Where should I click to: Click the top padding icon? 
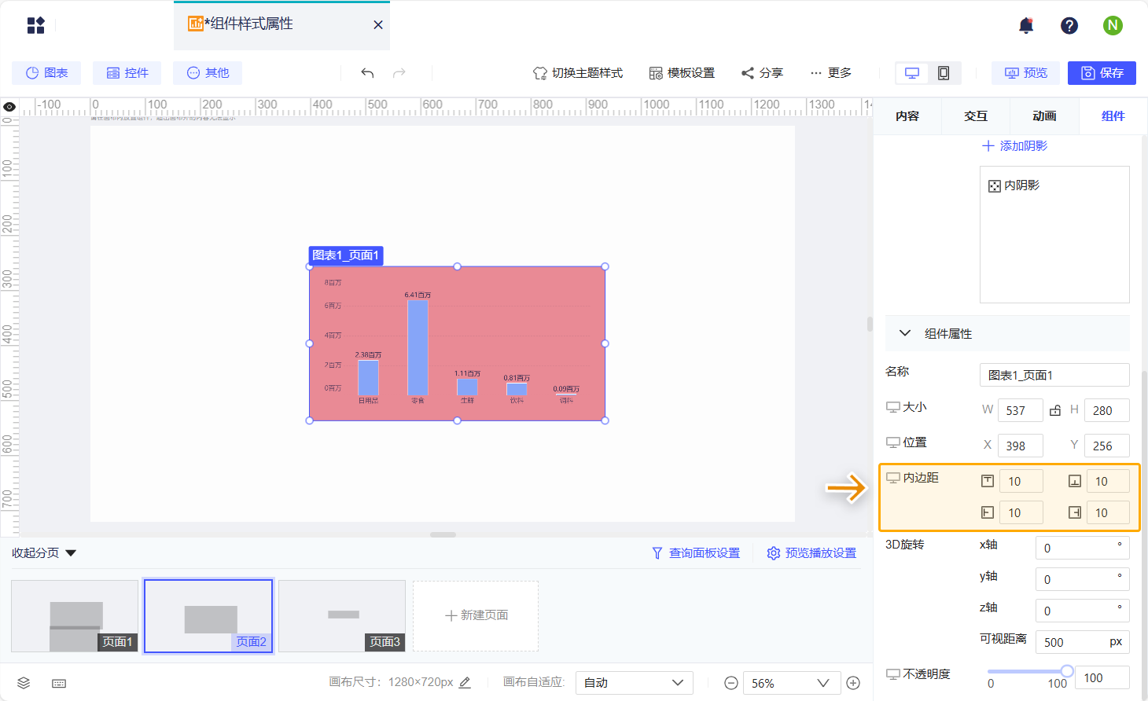point(988,481)
